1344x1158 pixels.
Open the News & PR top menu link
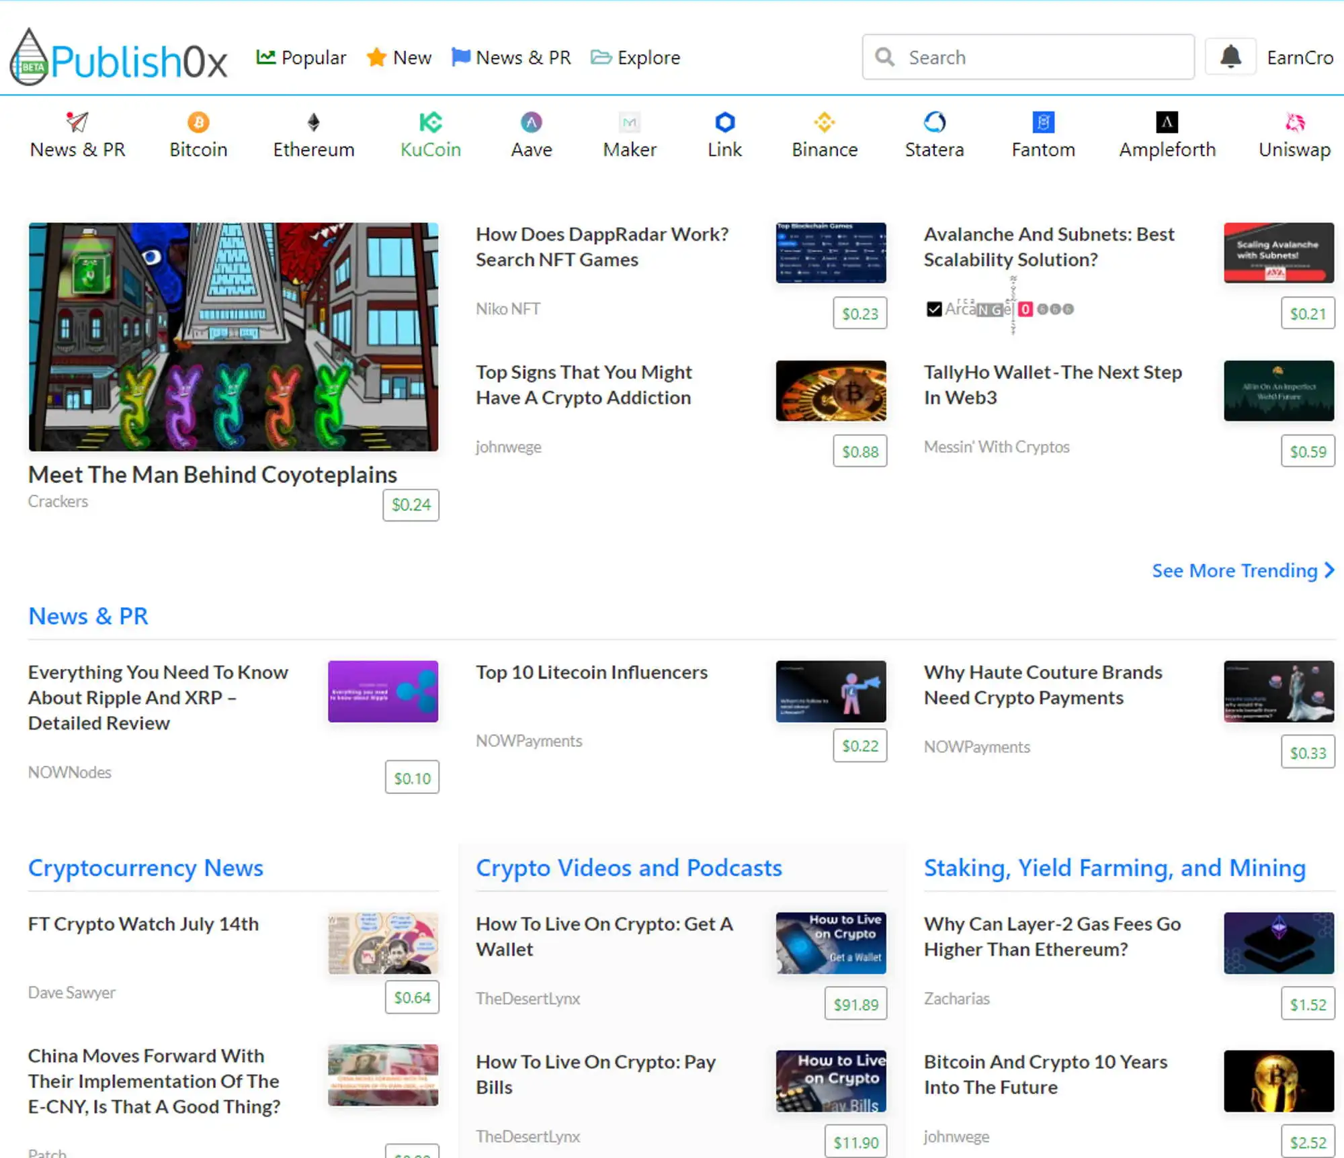coord(511,57)
